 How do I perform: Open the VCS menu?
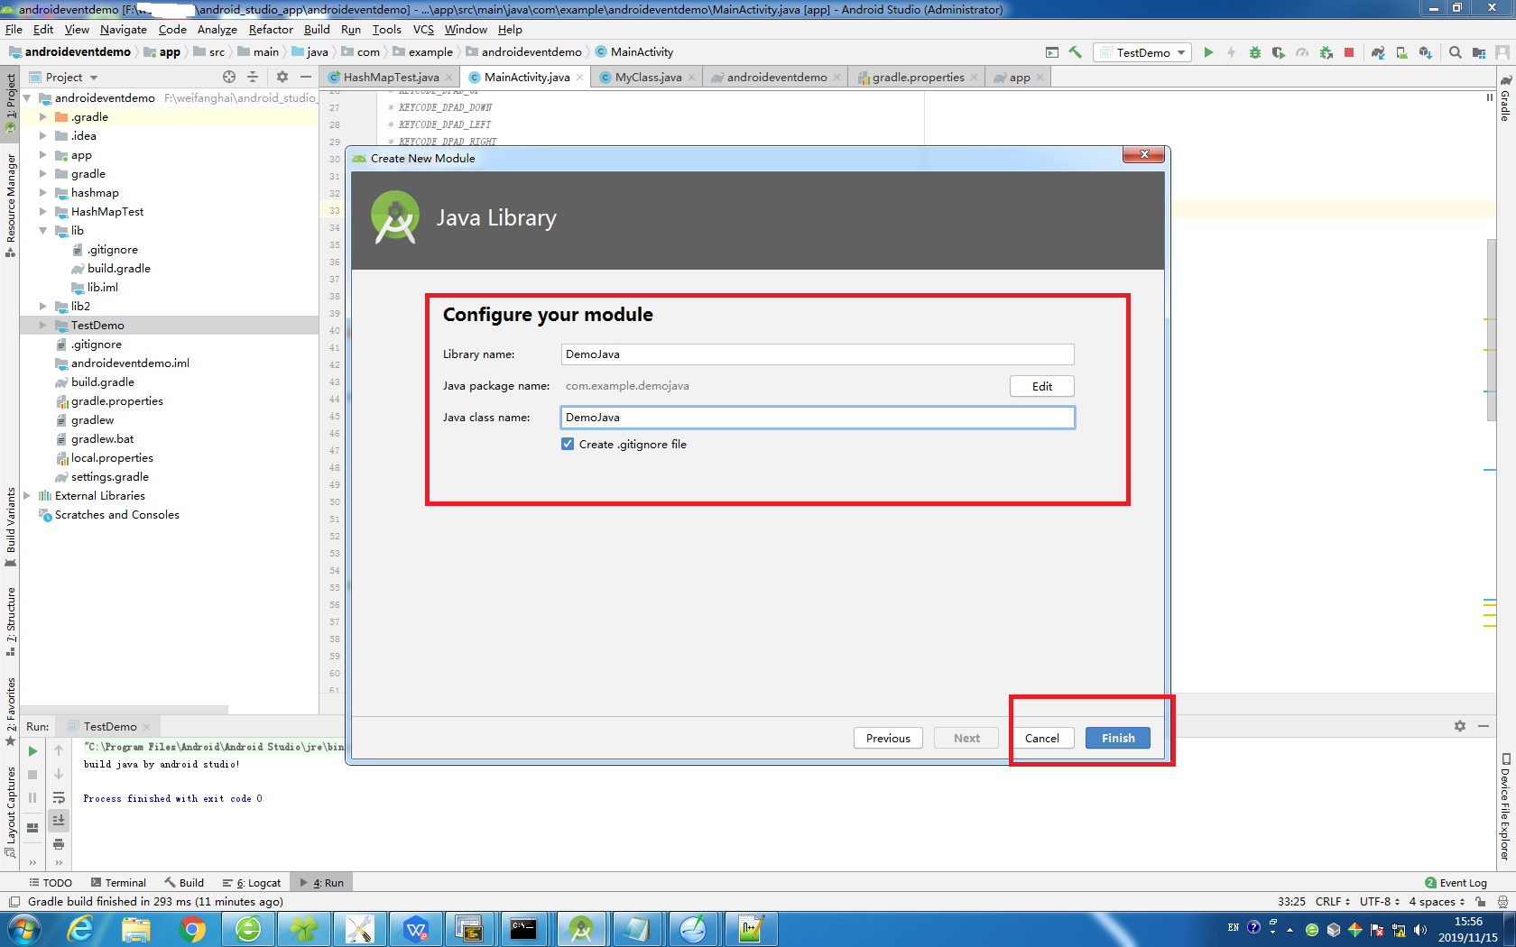423,30
